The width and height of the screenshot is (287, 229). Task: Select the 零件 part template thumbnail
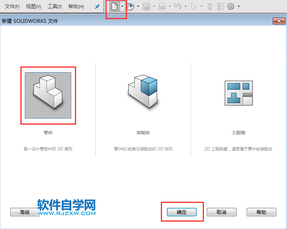coord(48,95)
